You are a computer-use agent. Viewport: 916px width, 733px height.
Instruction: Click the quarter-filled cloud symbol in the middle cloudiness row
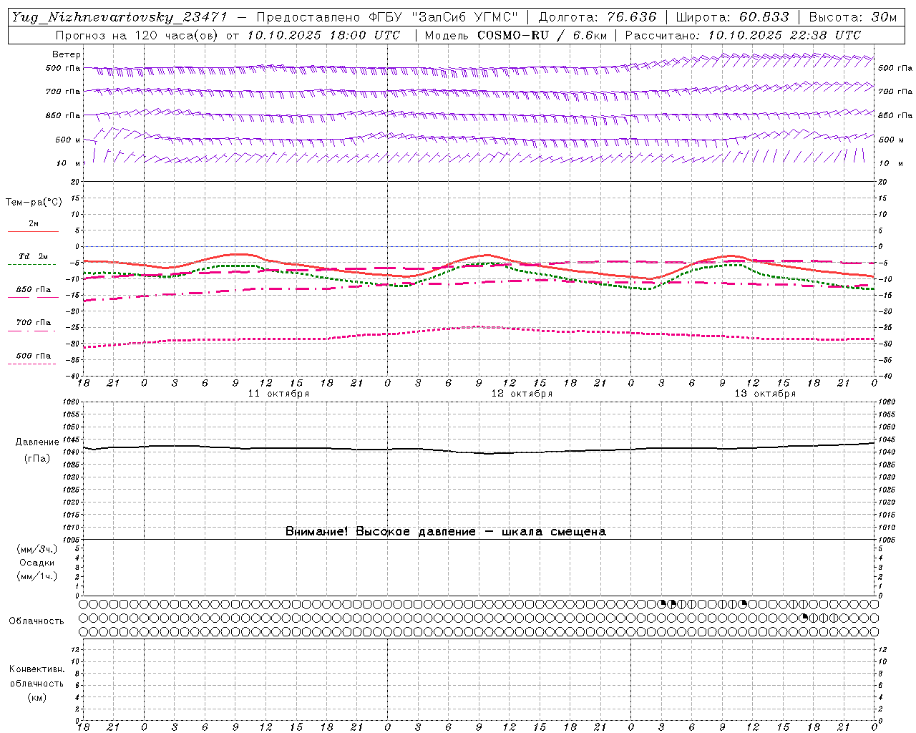coord(804,617)
